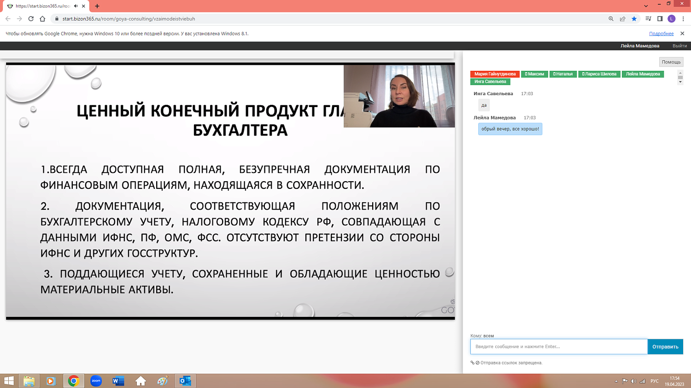Screen dimensions: 691x388
Task: Launch Outlook from the taskbar
Action: [x=184, y=381]
